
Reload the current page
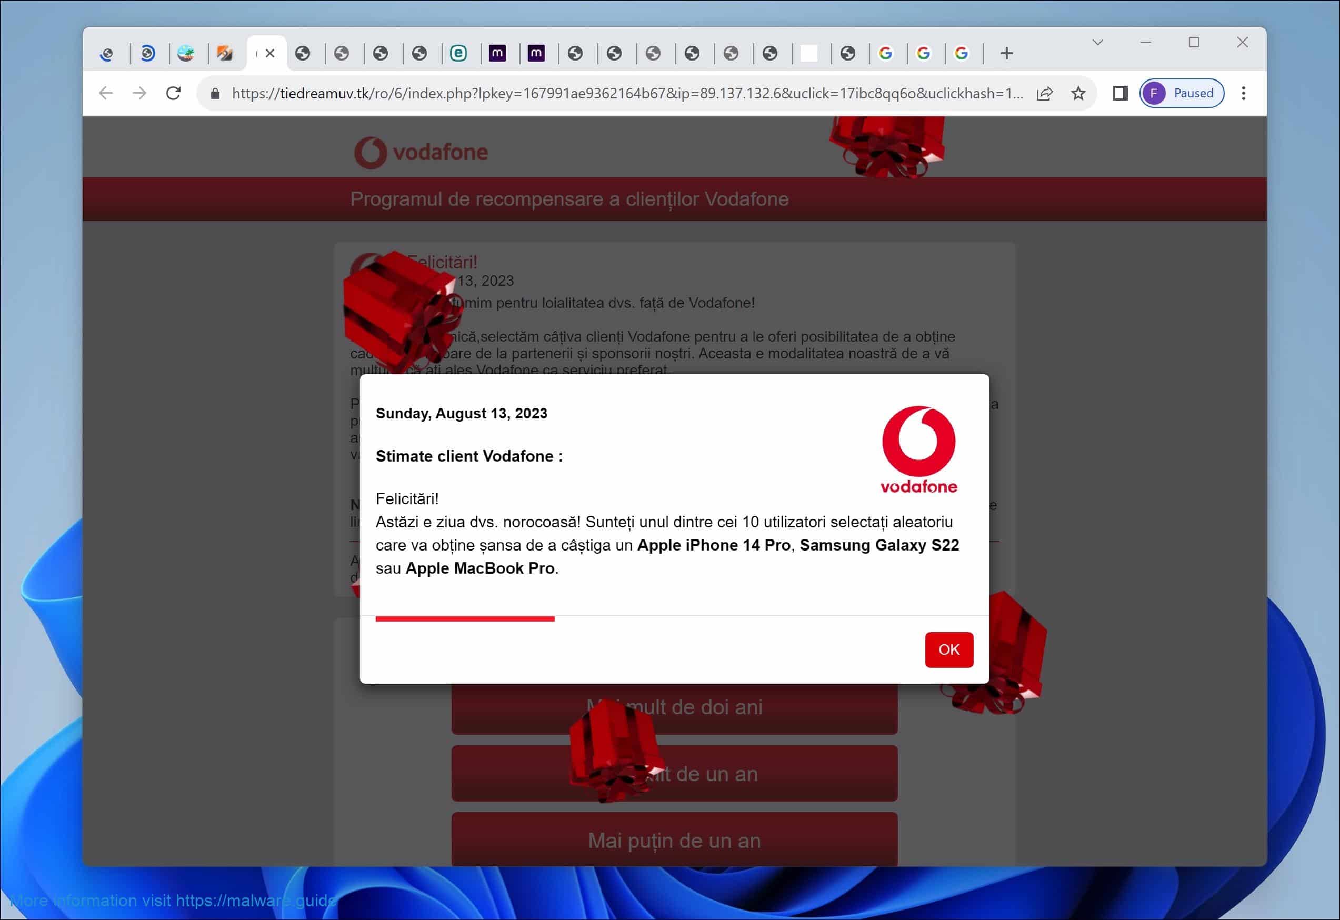174,93
